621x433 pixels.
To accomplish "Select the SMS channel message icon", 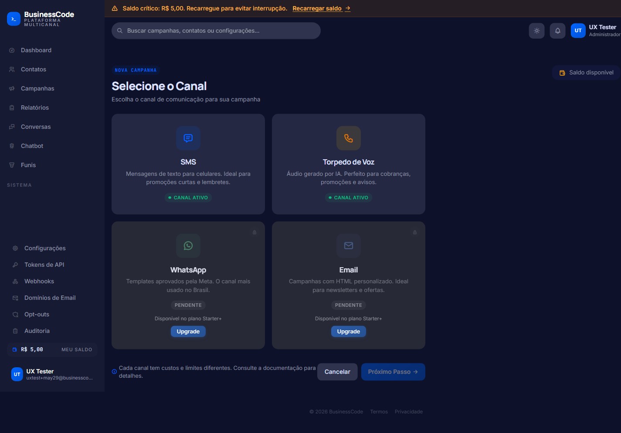I will coord(188,138).
